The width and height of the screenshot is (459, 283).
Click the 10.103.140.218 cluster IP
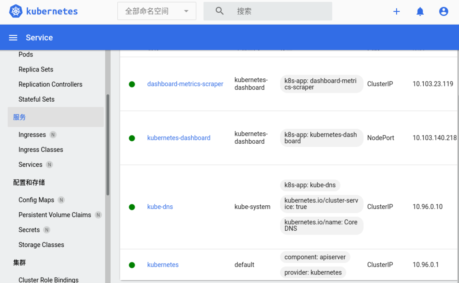point(435,138)
